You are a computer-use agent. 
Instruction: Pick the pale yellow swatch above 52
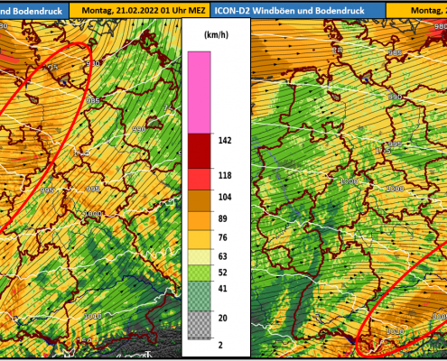200,257
